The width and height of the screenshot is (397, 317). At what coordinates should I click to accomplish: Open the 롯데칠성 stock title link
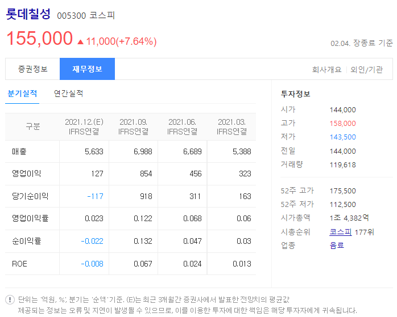pyautogui.click(x=28, y=14)
